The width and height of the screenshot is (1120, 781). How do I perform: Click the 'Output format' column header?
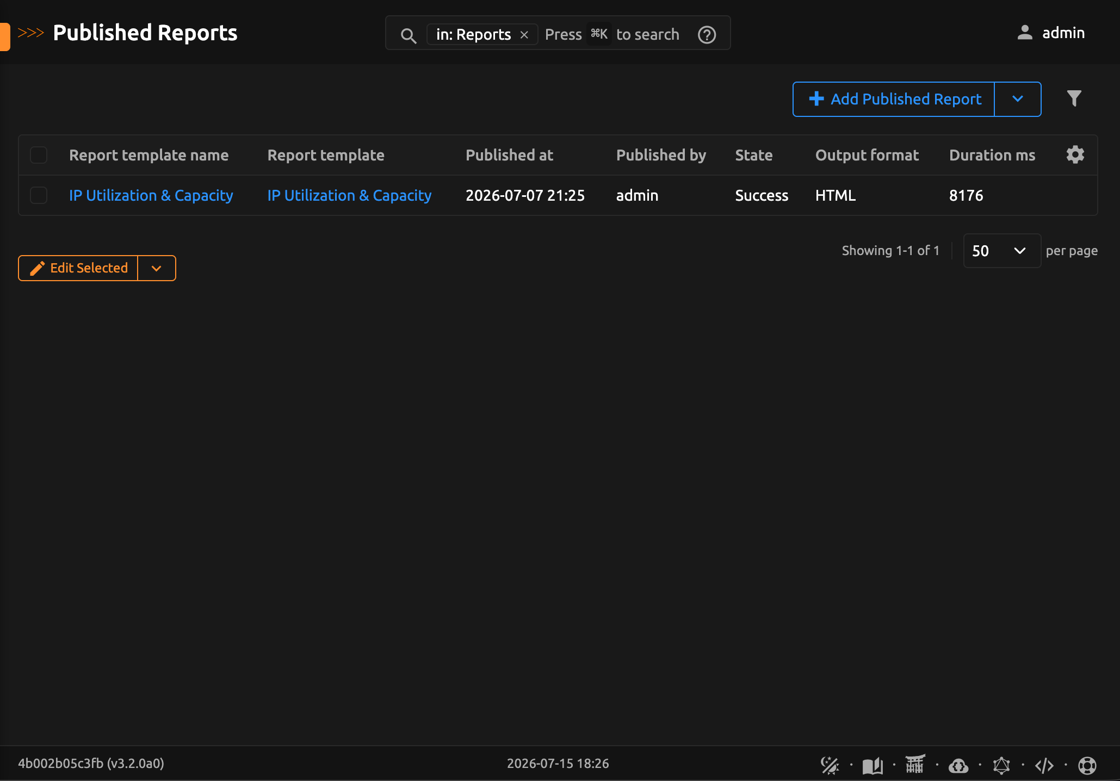coord(867,155)
